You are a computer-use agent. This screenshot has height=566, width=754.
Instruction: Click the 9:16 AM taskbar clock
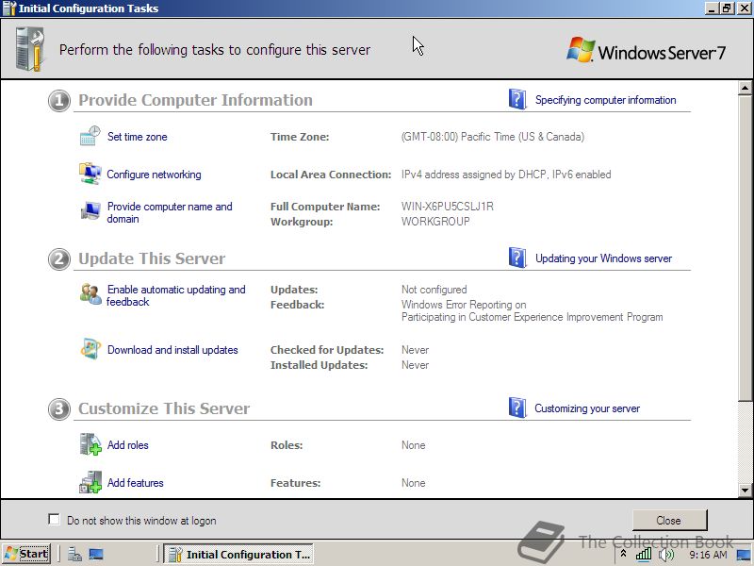click(708, 555)
